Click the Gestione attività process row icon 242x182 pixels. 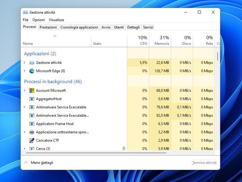(x=32, y=63)
